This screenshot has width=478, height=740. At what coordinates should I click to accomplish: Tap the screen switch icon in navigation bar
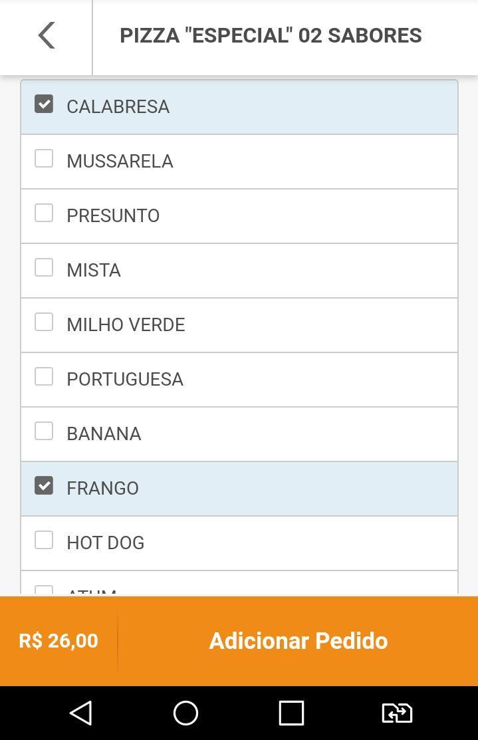tap(397, 713)
